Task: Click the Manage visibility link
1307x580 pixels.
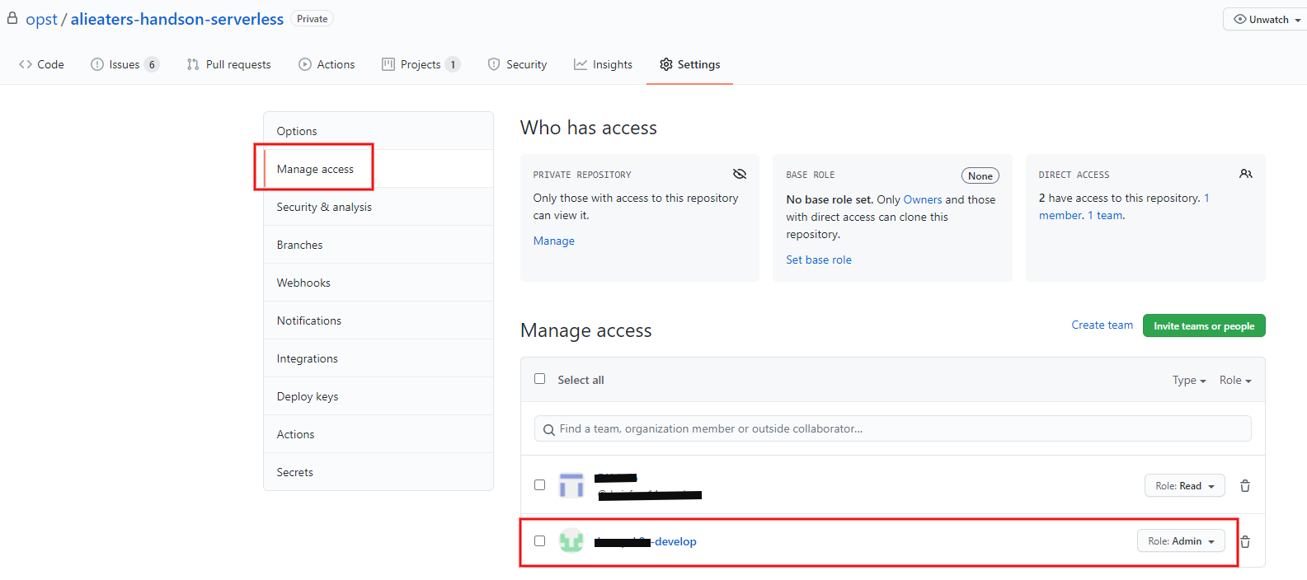Action: pyautogui.click(x=554, y=241)
